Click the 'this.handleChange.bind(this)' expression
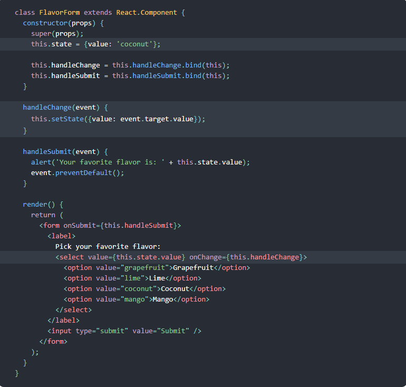Screen dimensions: 406x387 click(169, 65)
